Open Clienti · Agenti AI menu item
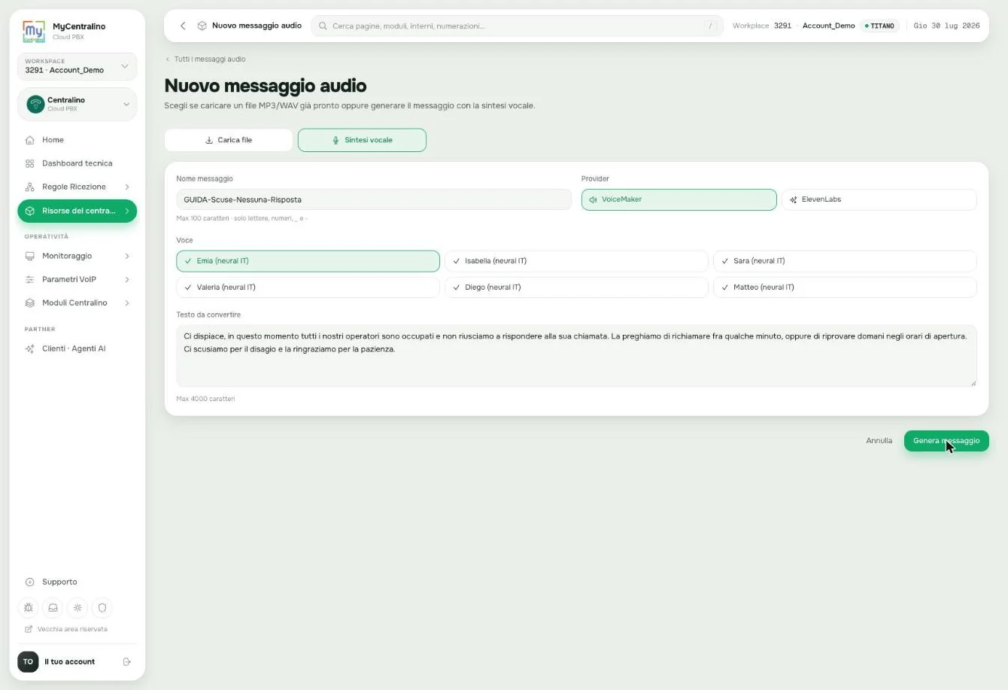The height and width of the screenshot is (690, 1008). click(x=77, y=348)
